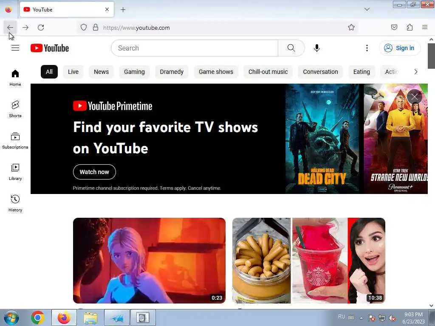This screenshot has width=435, height=326.
Task: Click the browser address bar URL
Action: (x=136, y=28)
